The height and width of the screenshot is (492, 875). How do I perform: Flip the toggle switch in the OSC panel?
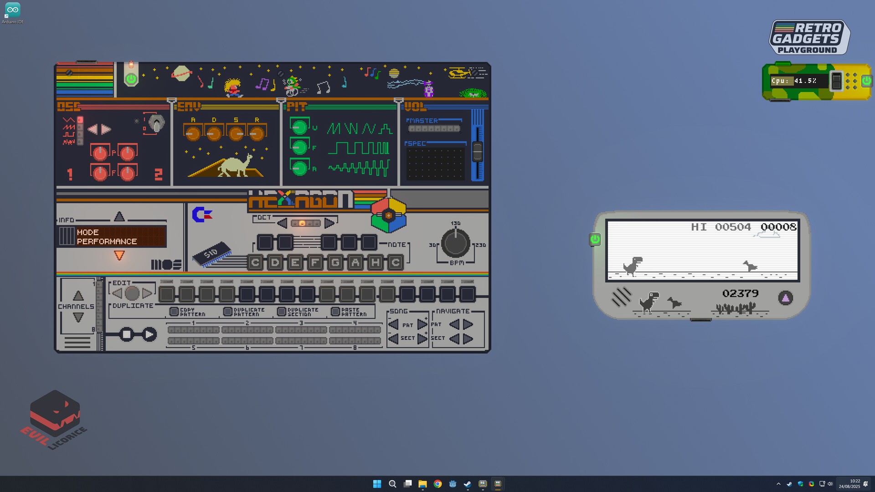156,124
